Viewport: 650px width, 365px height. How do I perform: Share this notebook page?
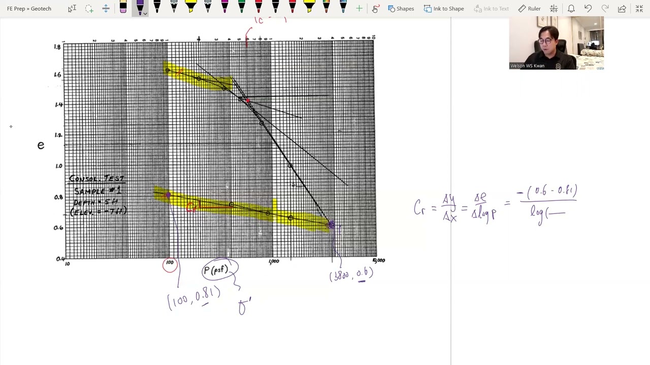[x=622, y=8]
